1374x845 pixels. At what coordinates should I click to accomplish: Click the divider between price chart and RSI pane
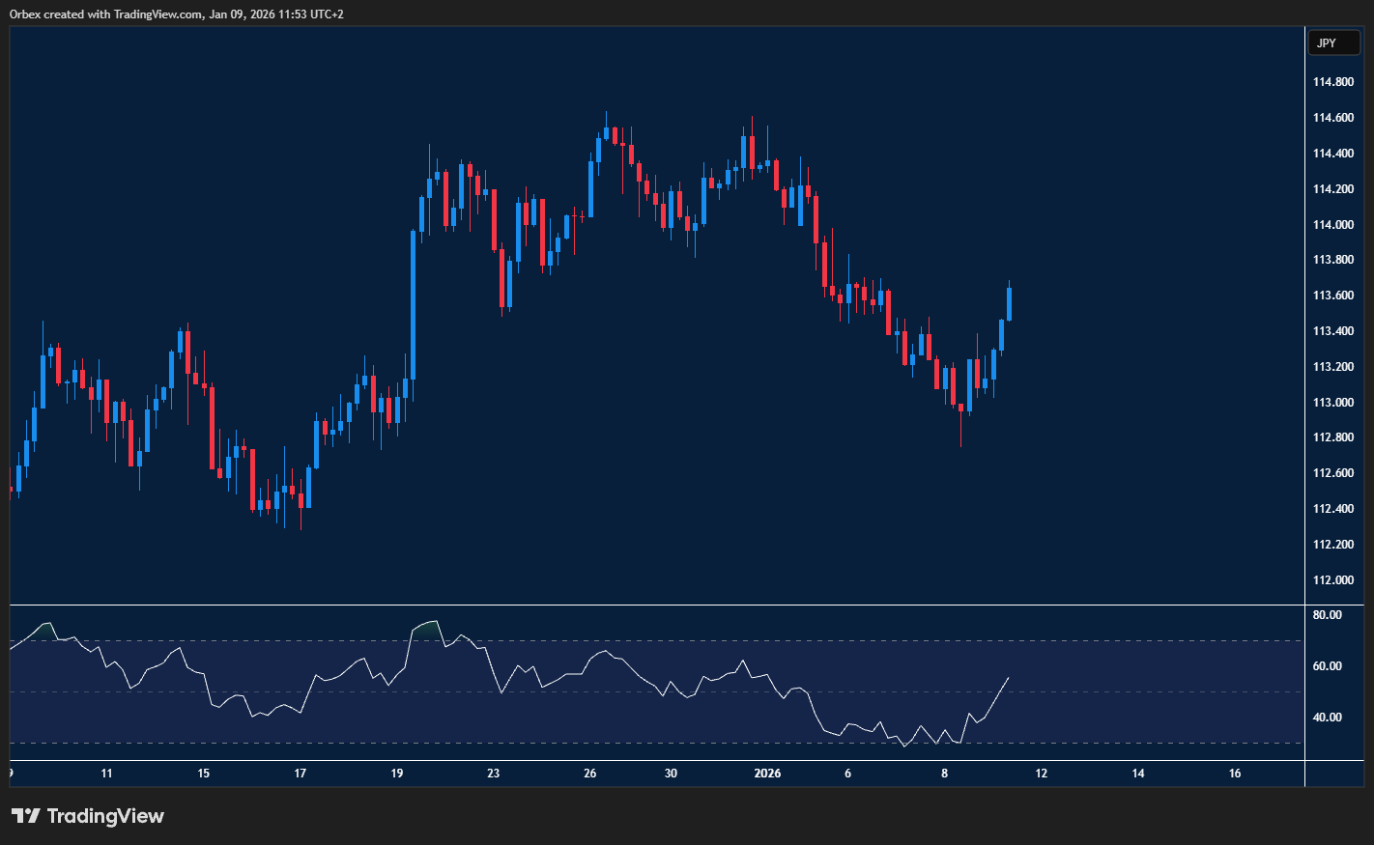click(x=657, y=606)
